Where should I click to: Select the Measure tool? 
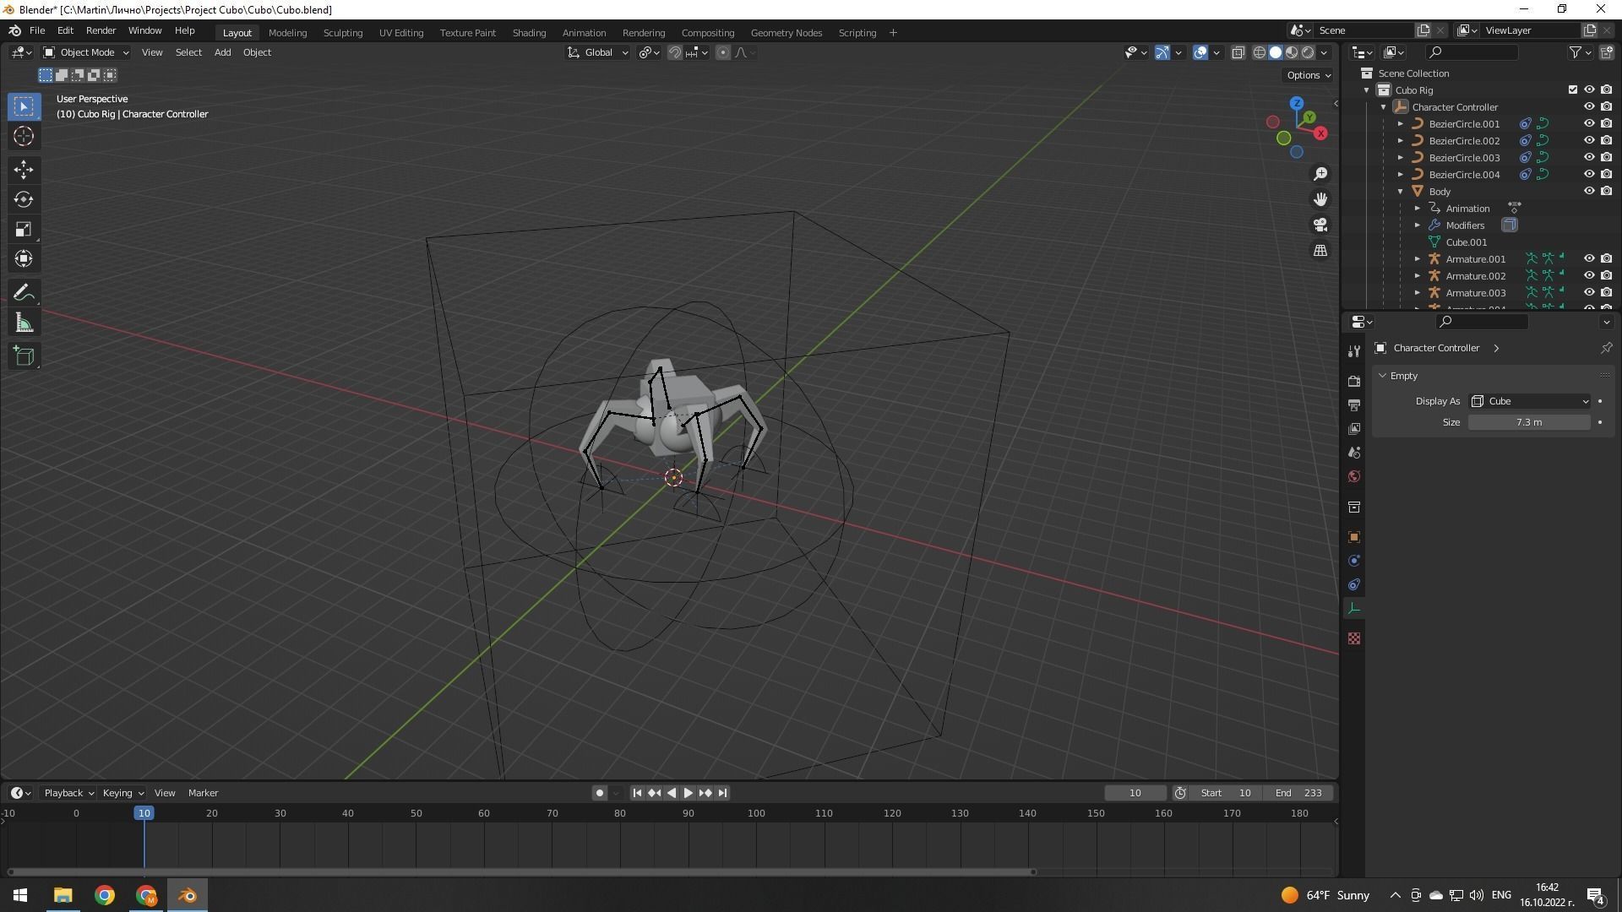point(24,323)
